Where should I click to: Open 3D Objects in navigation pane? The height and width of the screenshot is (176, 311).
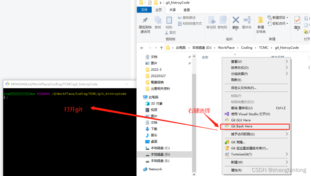tap(154, 103)
